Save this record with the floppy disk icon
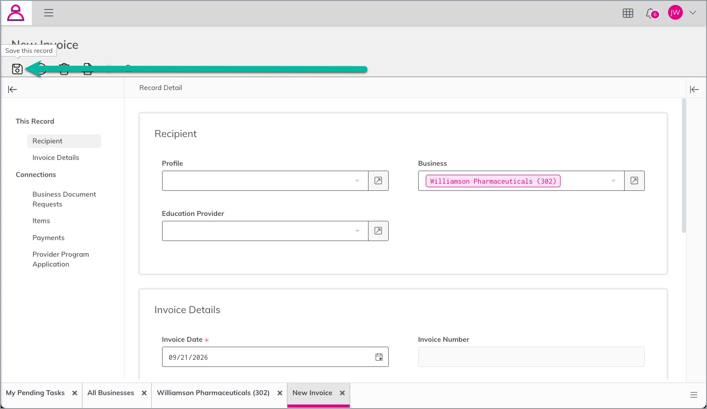This screenshot has height=409, width=707. [17, 69]
